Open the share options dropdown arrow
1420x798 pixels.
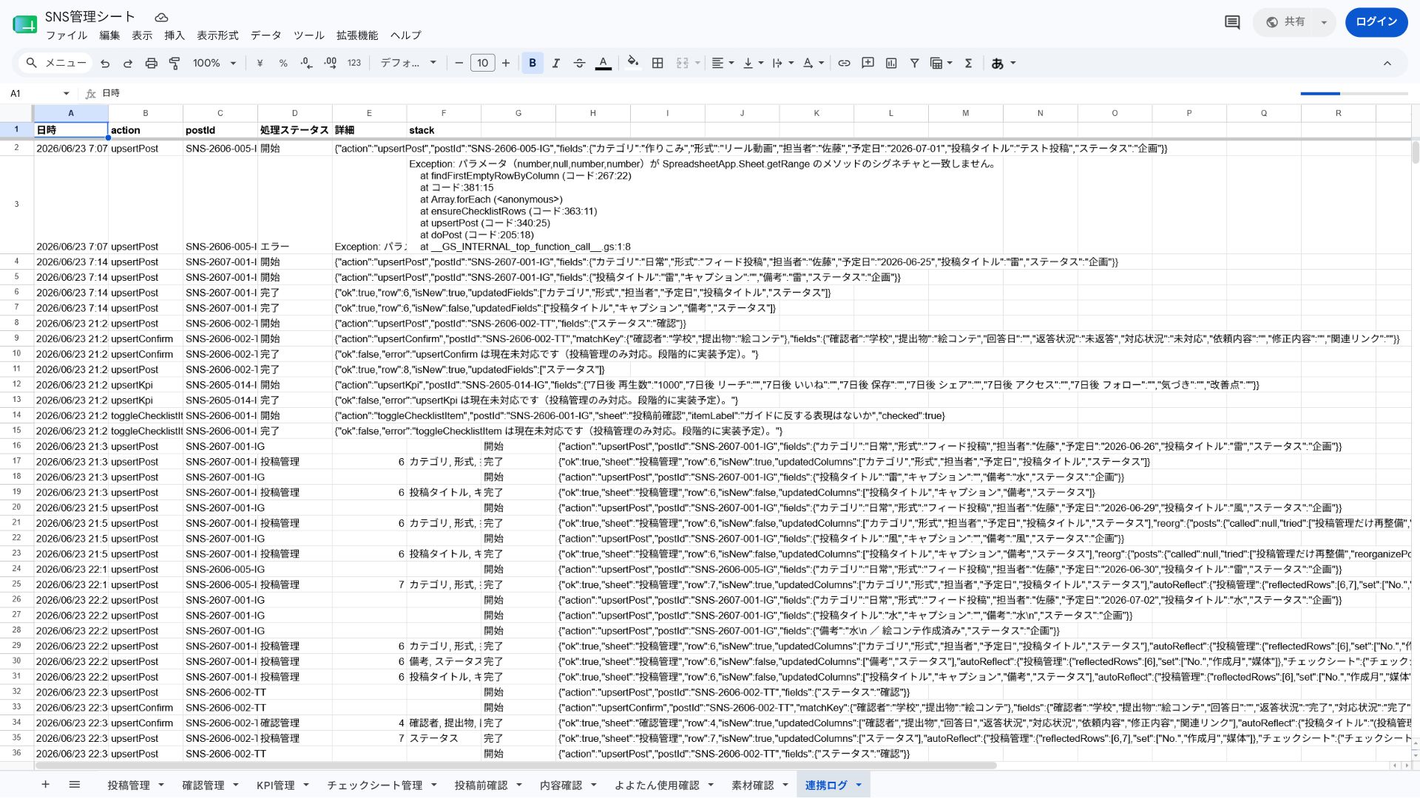coord(1324,22)
